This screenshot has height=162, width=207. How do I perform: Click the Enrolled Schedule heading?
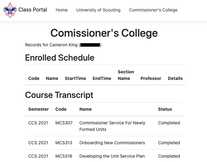pyautogui.click(x=60, y=58)
